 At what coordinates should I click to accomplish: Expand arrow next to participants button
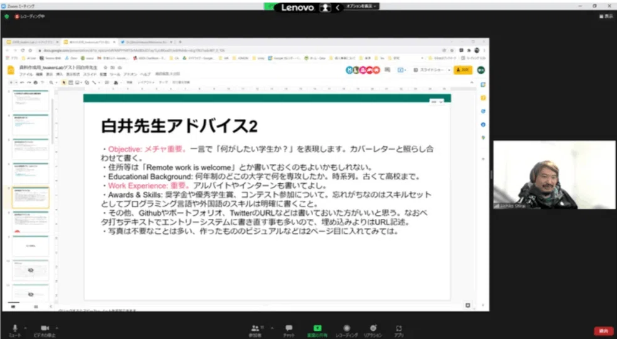tap(272, 328)
